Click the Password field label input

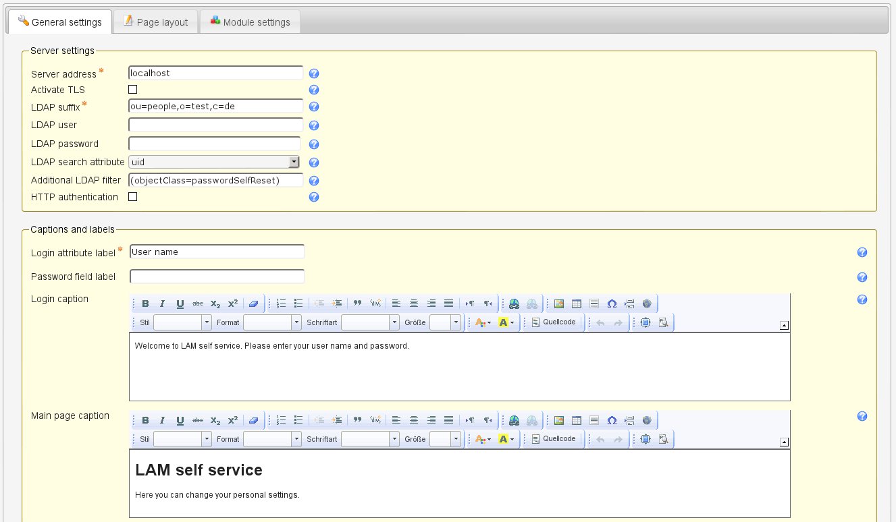pyautogui.click(x=217, y=277)
